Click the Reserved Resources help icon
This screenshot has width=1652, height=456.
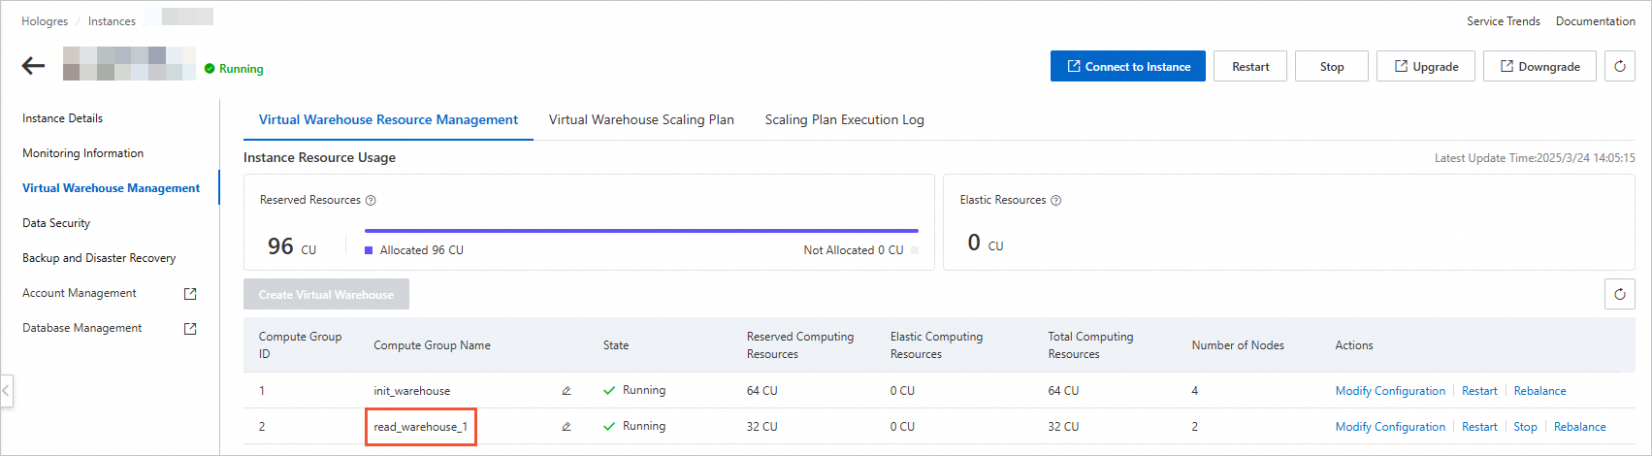pyautogui.click(x=371, y=201)
